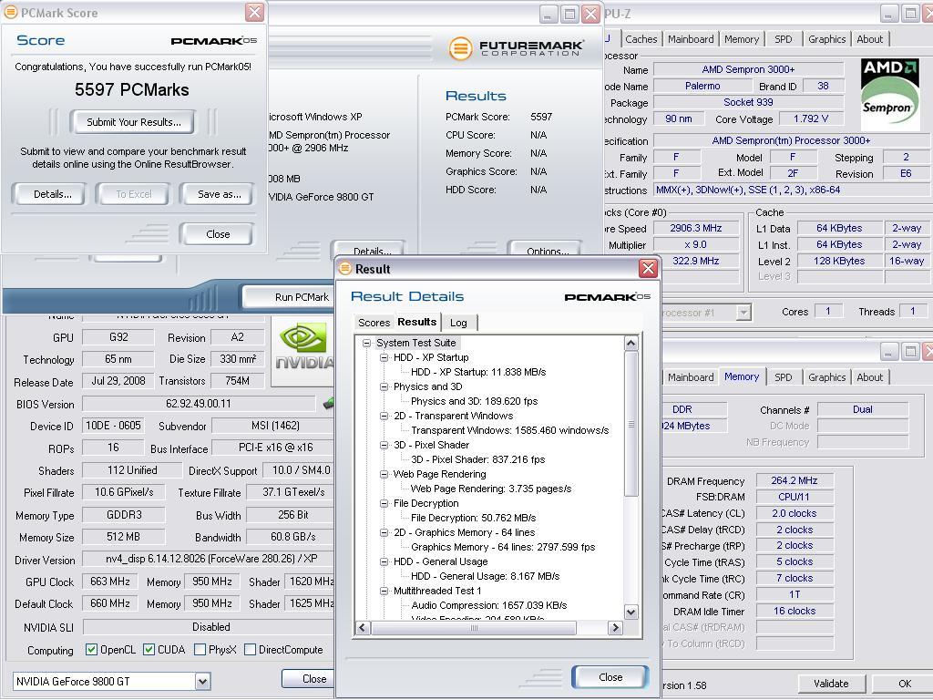
Task: Click the scroll up arrow in result tree
Action: tap(631, 343)
